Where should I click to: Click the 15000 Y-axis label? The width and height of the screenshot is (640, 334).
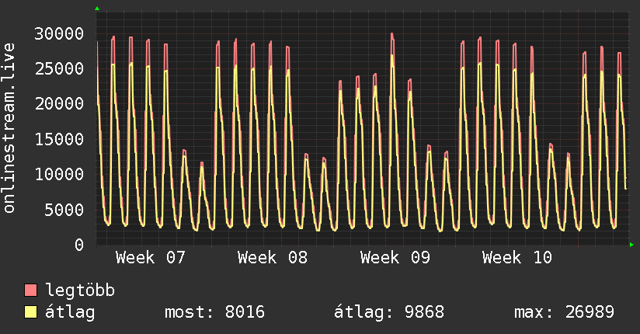[x=61, y=139]
